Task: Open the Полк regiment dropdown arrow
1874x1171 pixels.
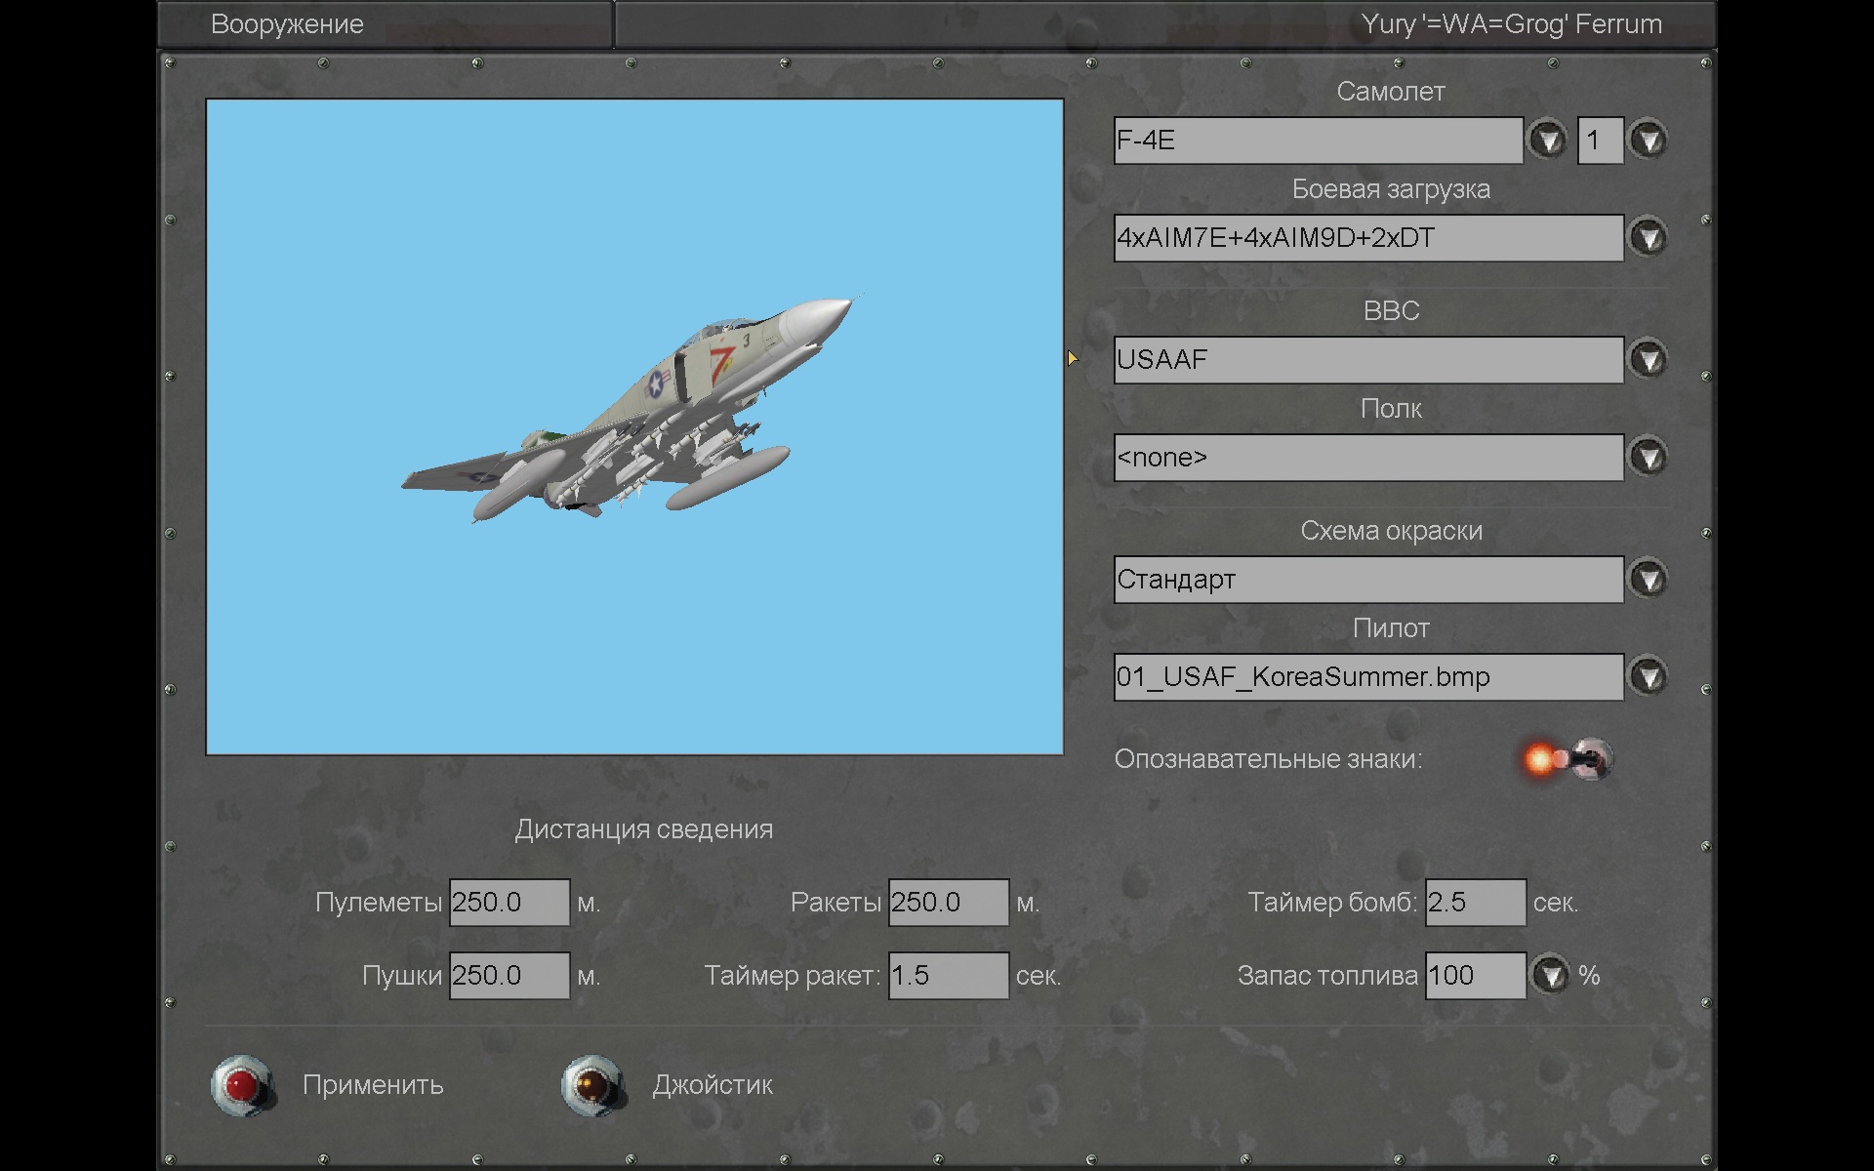Action: pyautogui.click(x=1649, y=458)
